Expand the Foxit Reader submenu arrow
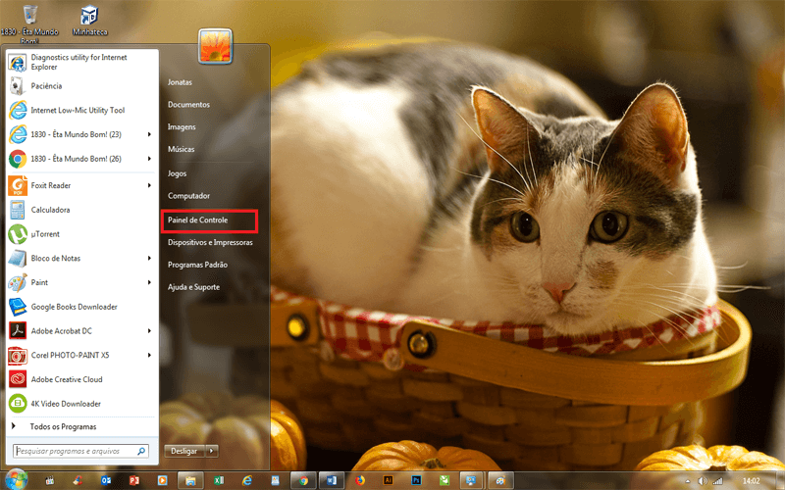Viewport: 785px width, 490px height. 149,185
